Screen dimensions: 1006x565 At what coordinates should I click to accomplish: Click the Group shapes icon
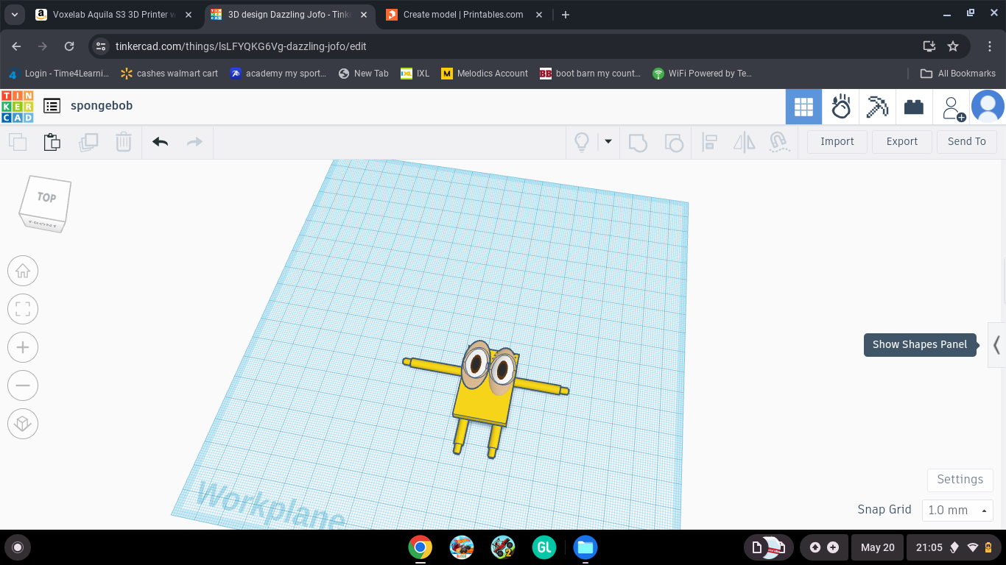point(638,142)
